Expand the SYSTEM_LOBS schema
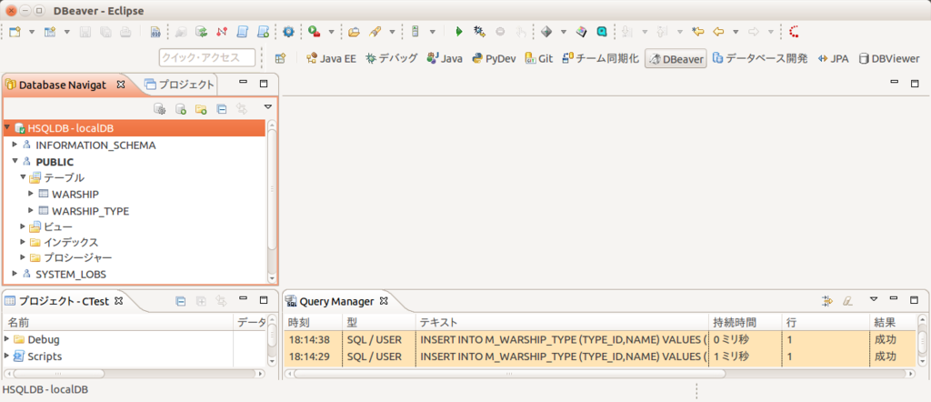Screen dimensions: 931x402 15,274
